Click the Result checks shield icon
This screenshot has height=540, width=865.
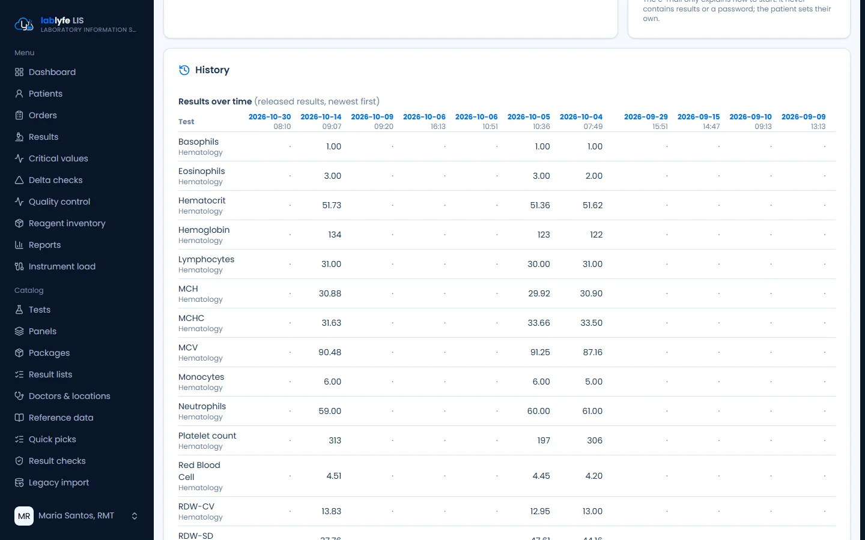click(x=19, y=461)
